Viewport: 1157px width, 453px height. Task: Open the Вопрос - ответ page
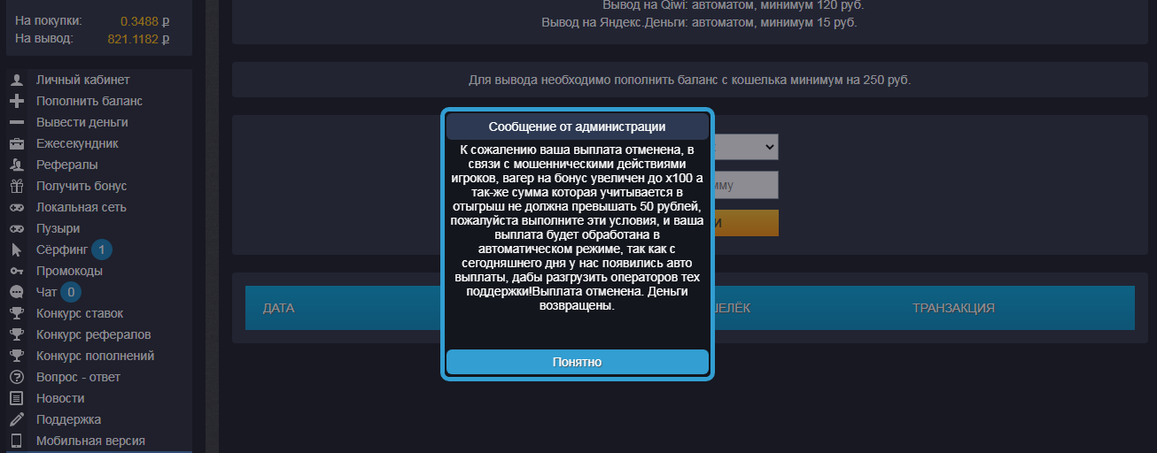tap(78, 377)
